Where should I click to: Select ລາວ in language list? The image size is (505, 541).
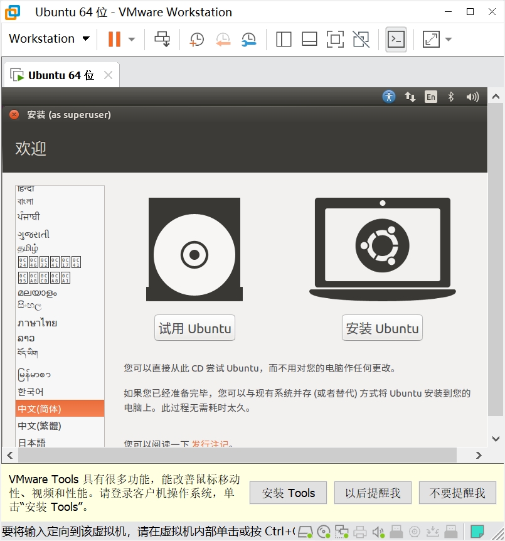[60, 338]
